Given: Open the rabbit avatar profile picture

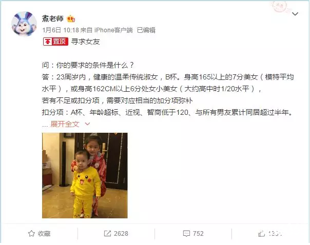Looking at the screenshot, I should click(24, 24).
